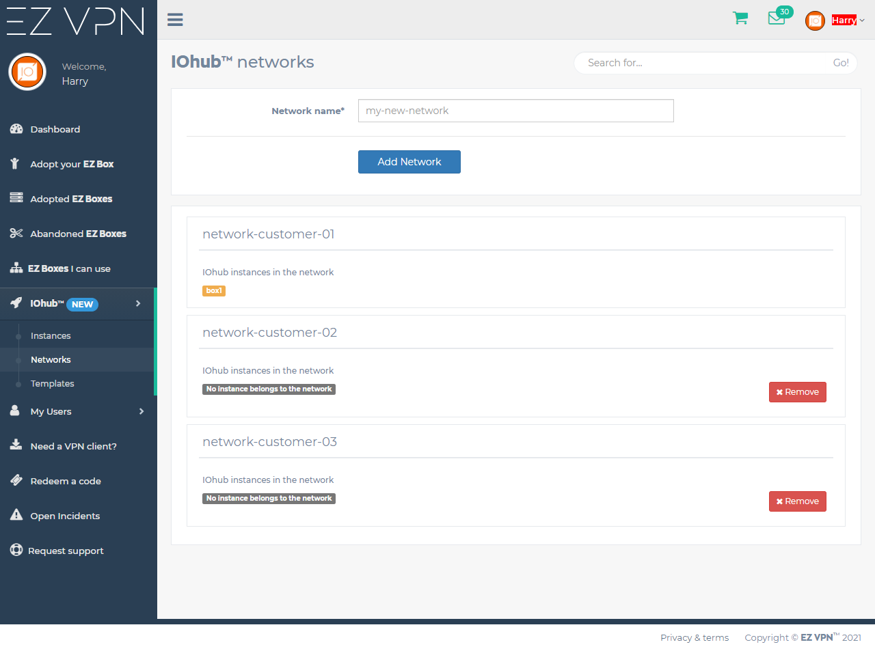Click the Request support lifebuoy icon
The height and width of the screenshot is (651, 875).
pos(16,550)
